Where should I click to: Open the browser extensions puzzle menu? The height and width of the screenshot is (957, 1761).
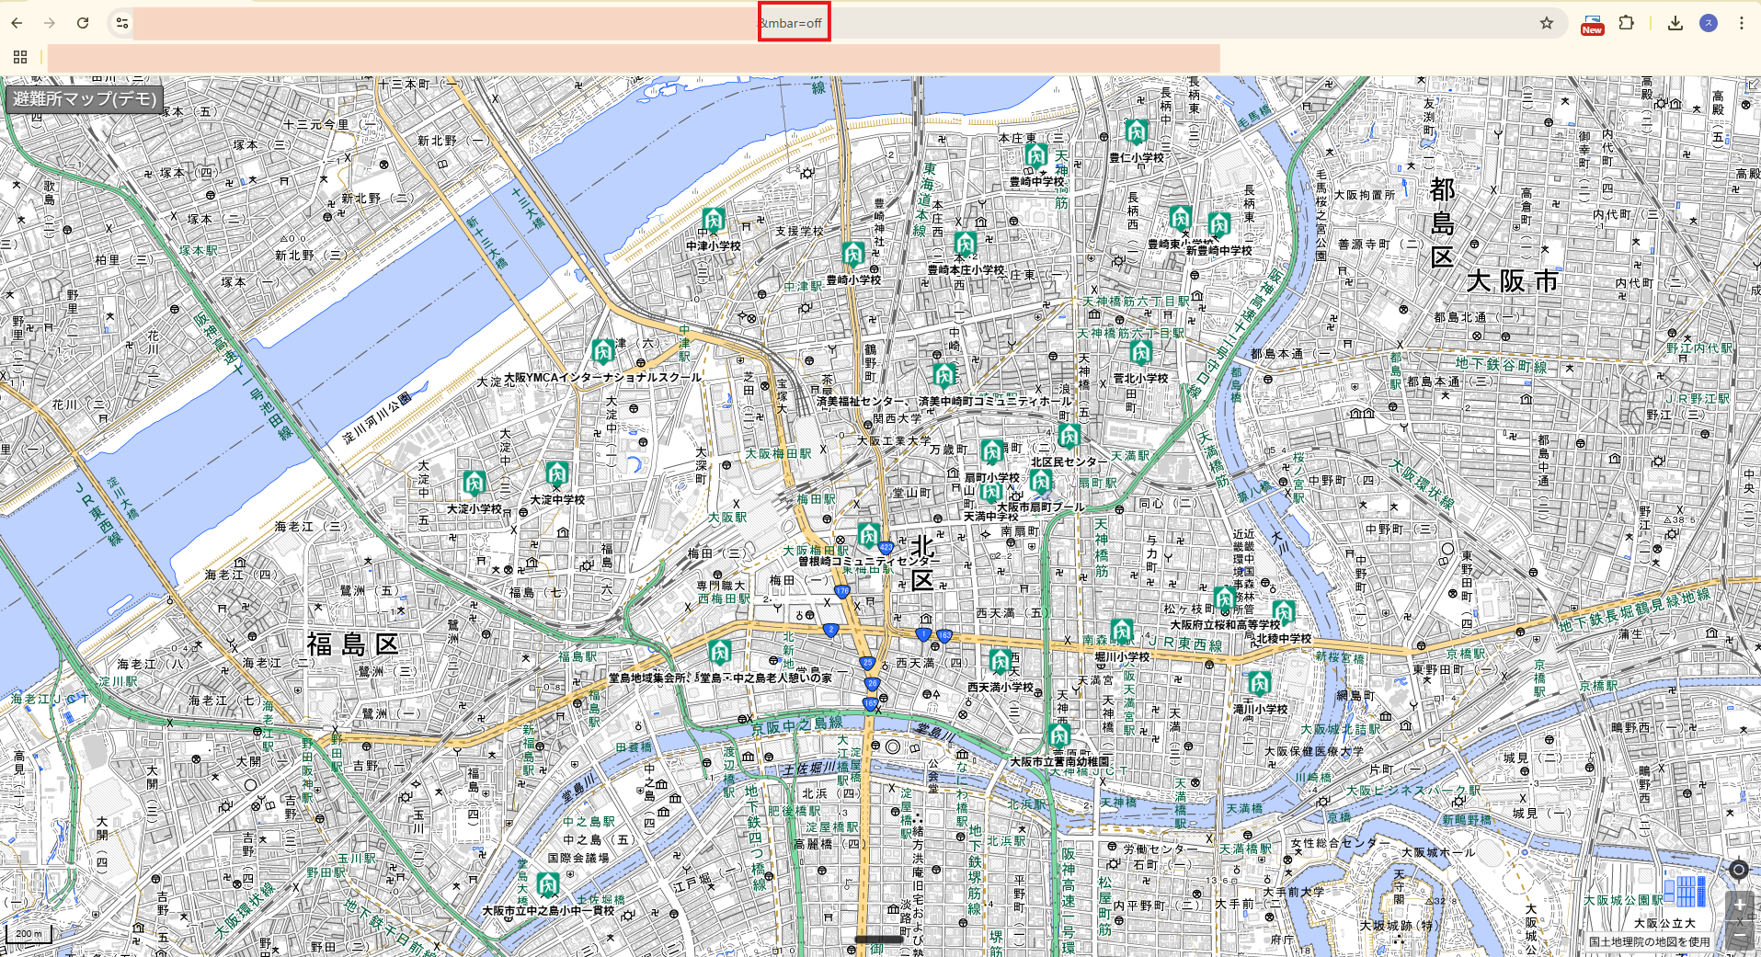pos(1626,23)
